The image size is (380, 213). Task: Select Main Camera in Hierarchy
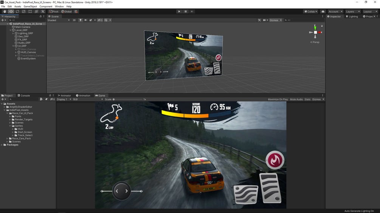pos(23,27)
